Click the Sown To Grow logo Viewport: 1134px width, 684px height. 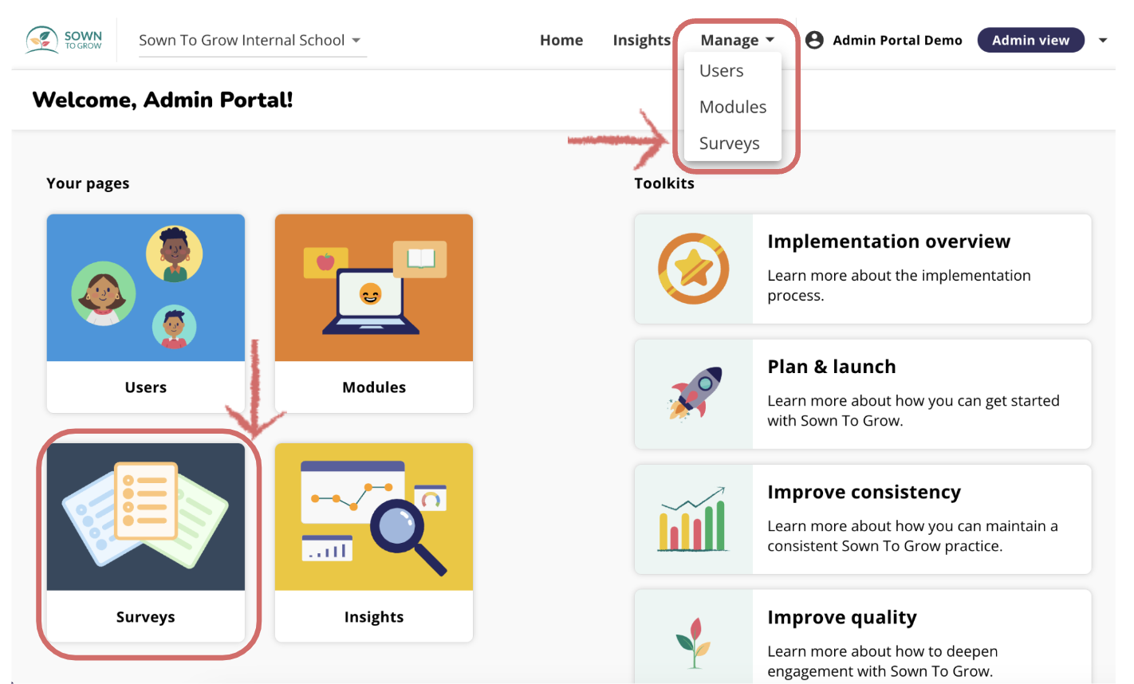coord(64,40)
